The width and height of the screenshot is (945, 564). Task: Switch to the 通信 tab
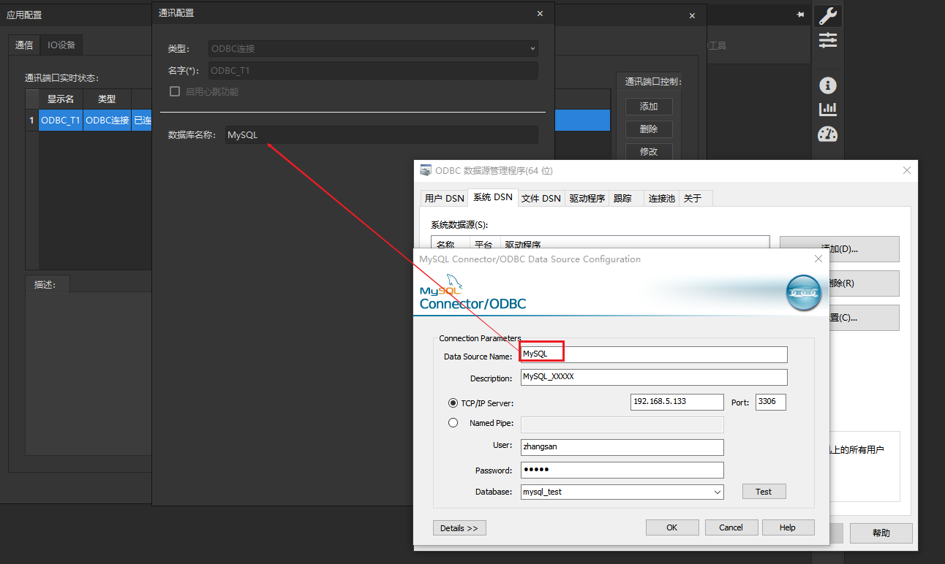(24, 45)
